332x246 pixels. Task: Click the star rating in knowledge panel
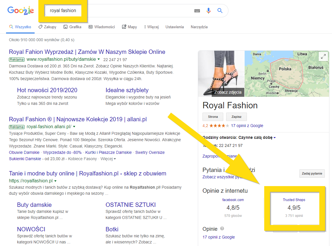(219, 126)
